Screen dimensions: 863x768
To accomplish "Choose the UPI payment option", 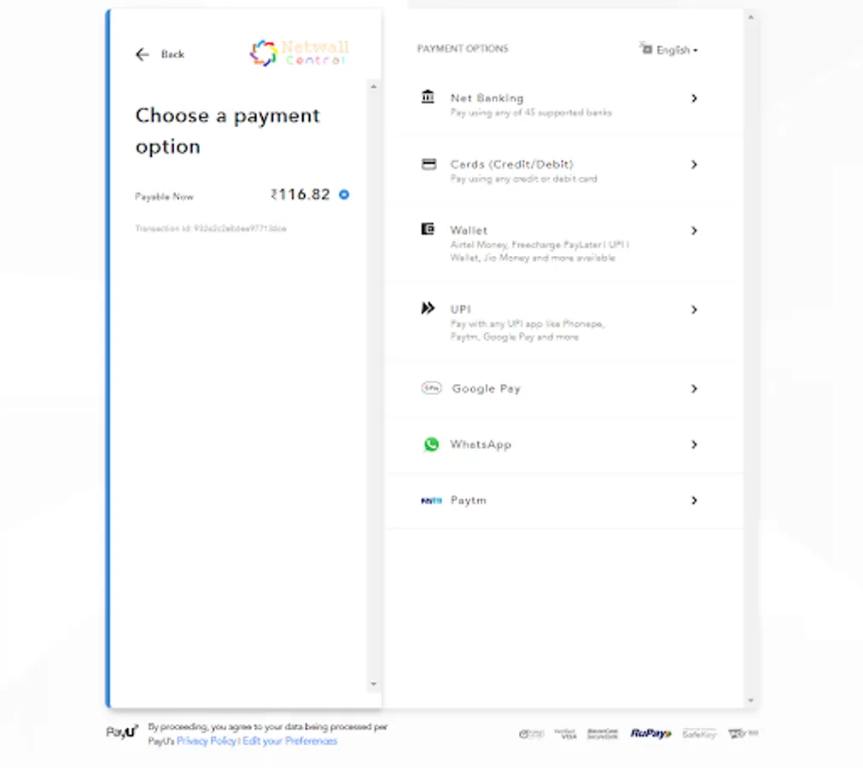I will [564, 322].
